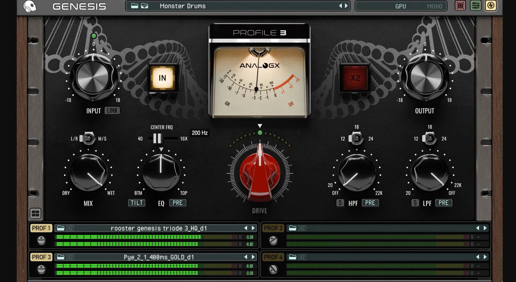This screenshot has width=516, height=282.
Task: Click the grid layout icon above the profiles
Action: (x=35, y=214)
